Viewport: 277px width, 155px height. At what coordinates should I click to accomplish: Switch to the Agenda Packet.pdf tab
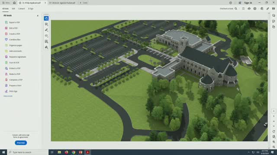point(62,3)
